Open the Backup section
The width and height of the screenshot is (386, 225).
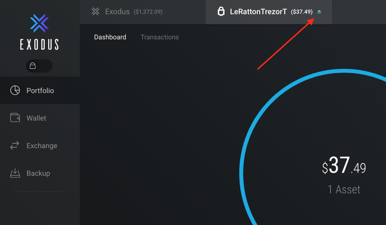tap(40, 173)
